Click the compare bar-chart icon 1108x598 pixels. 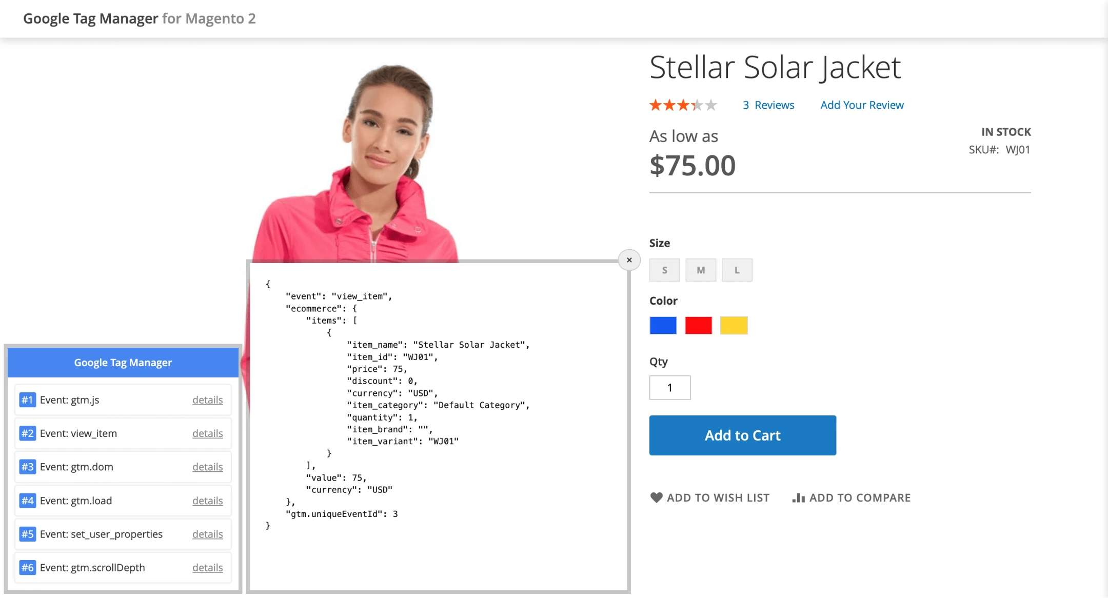coord(798,497)
